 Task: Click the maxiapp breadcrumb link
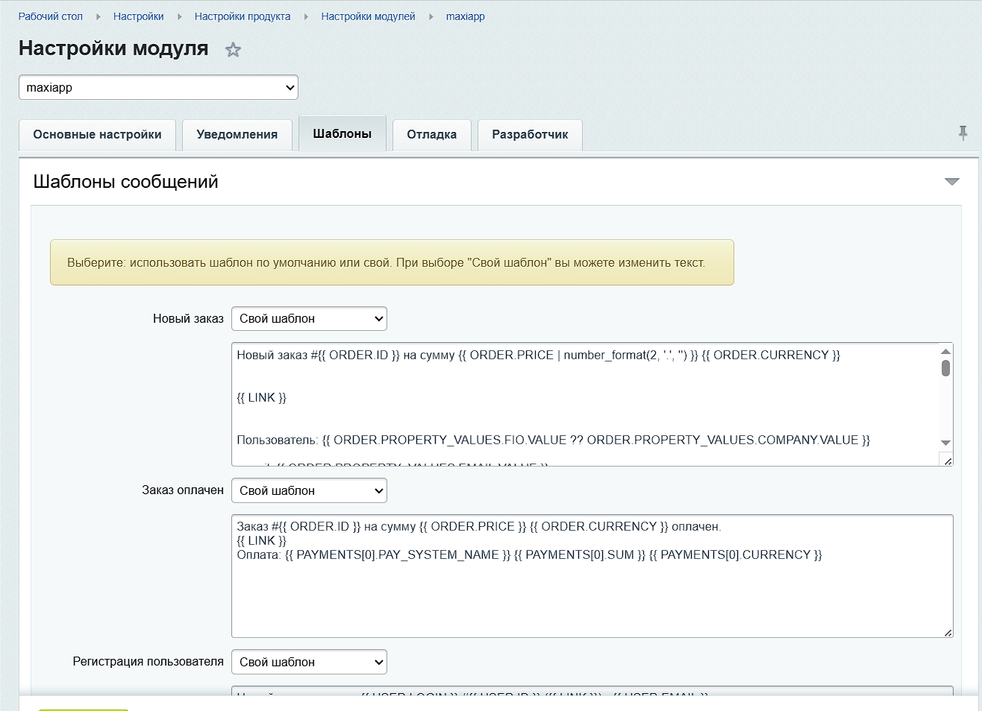pyautogui.click(x=465, y=16)
